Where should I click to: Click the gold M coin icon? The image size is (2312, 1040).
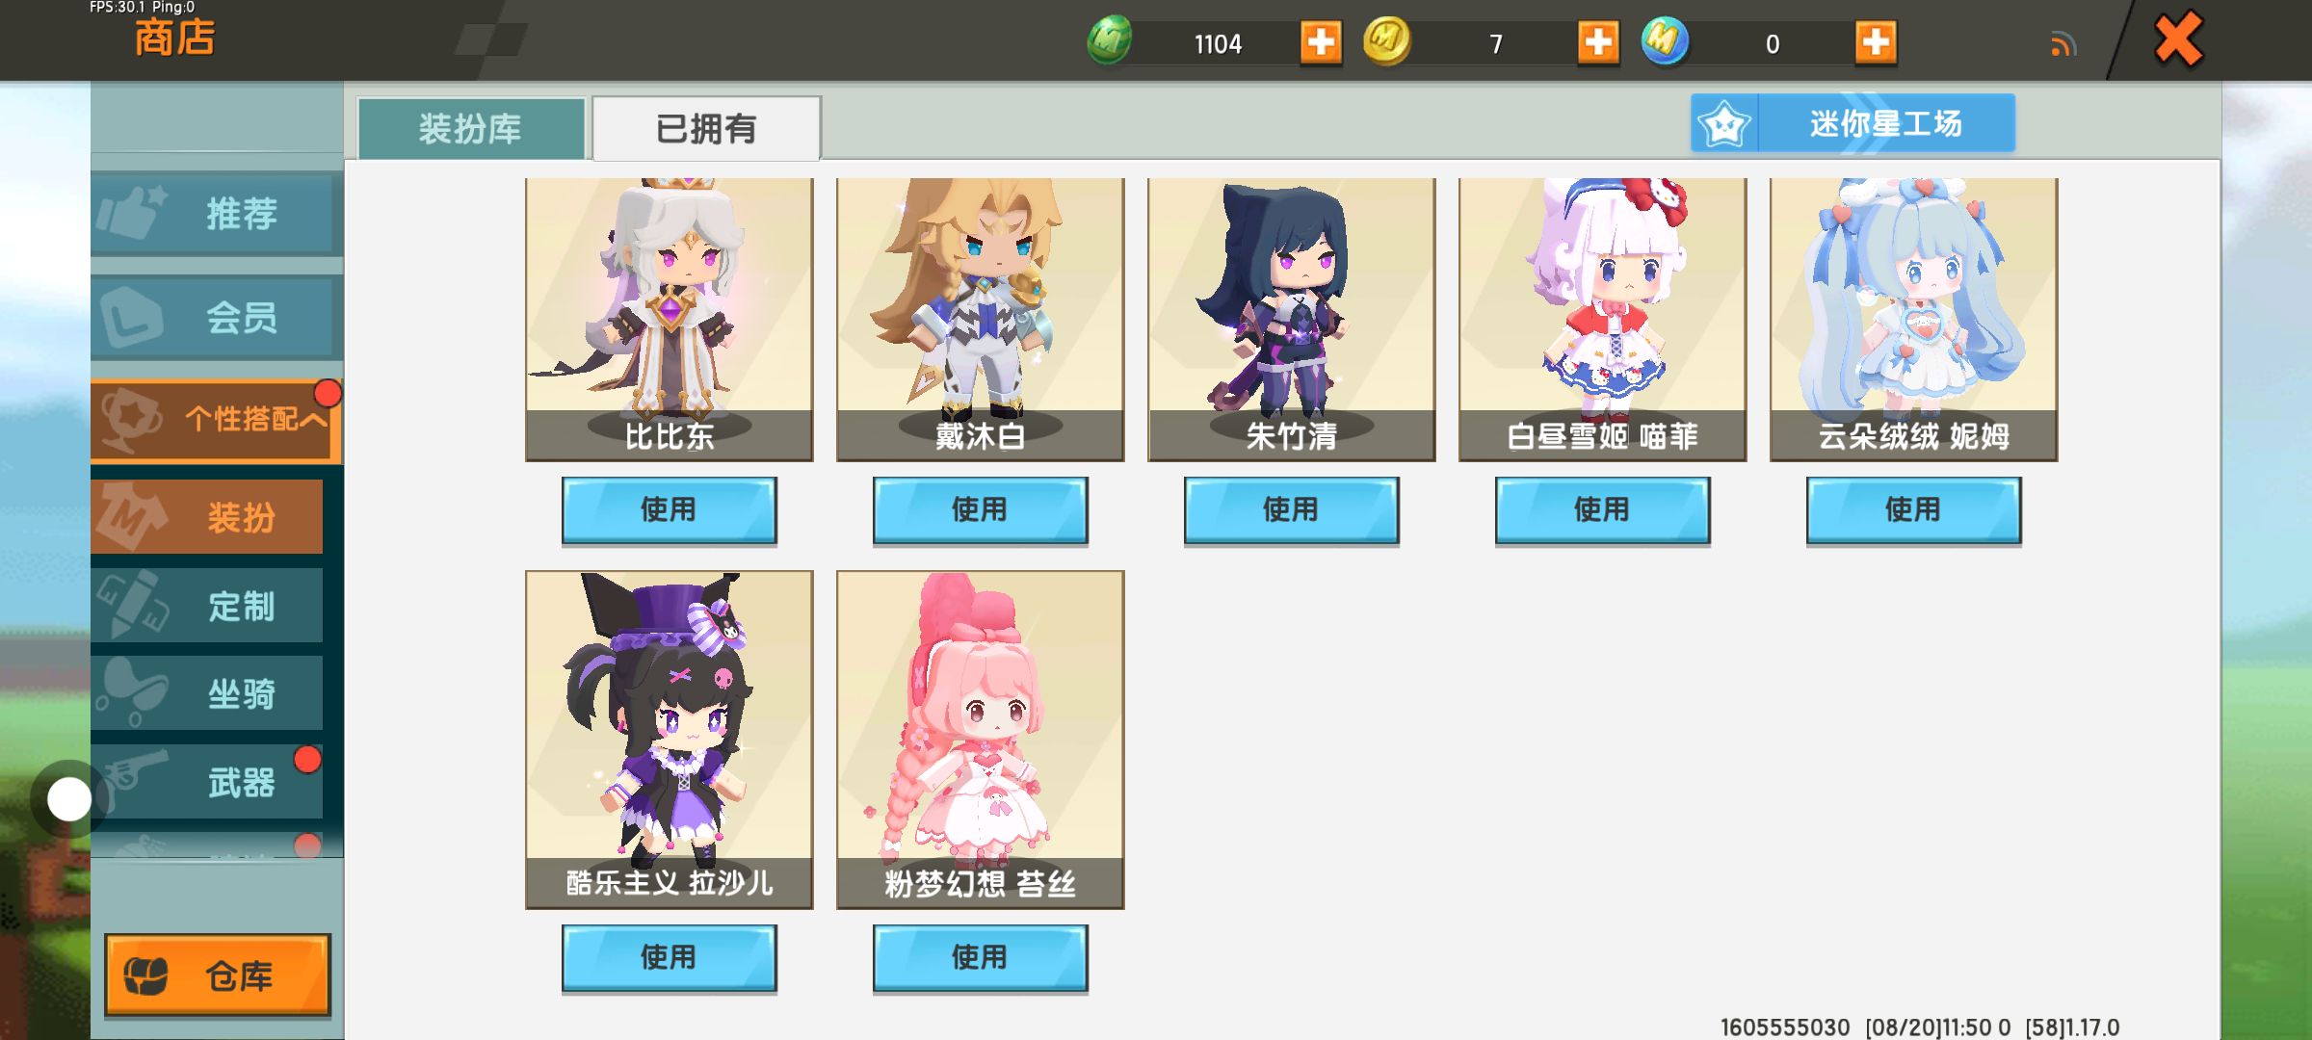point(1387,41)
